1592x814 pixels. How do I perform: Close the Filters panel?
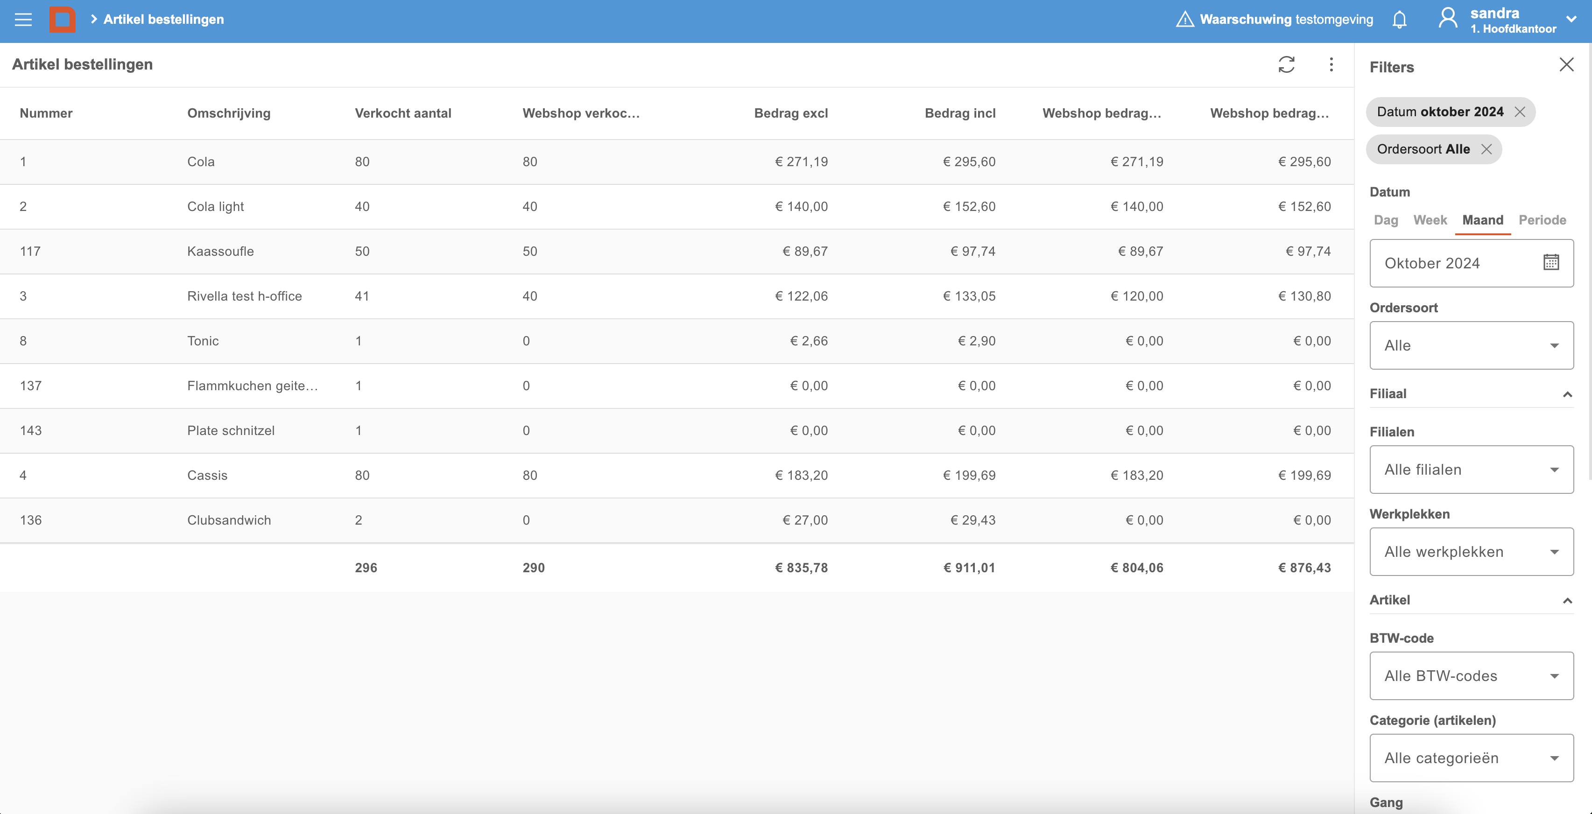pyautogui.click(x=1566, y=65)
